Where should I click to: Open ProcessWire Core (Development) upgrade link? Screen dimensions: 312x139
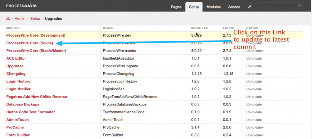point(36,35)
